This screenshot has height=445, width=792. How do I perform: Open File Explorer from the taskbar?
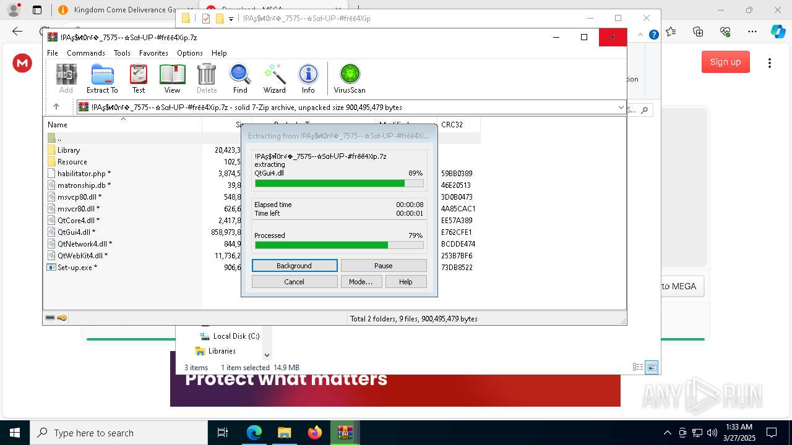pos(284,433)
